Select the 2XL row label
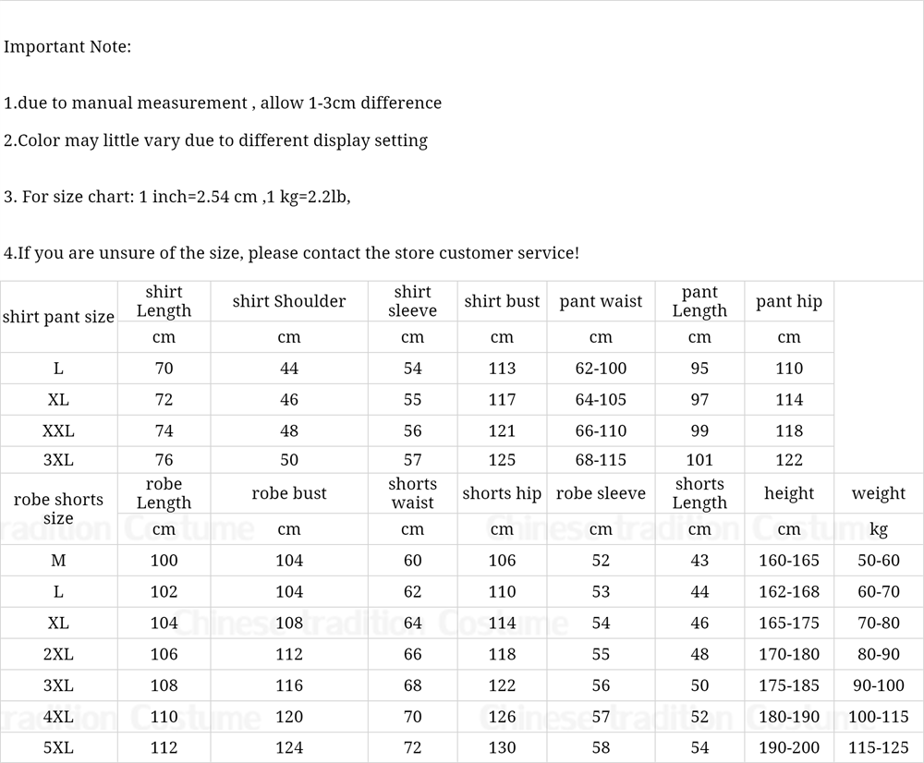 tap(58, 654)
